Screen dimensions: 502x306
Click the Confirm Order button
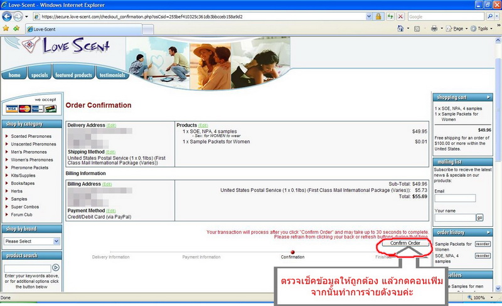tap(405, 243)
